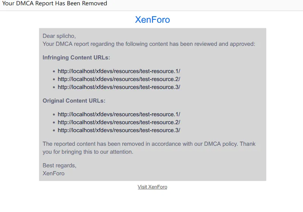
Task: Click the 'Dear splicho,' greeting text
Action: coord(59,36)
